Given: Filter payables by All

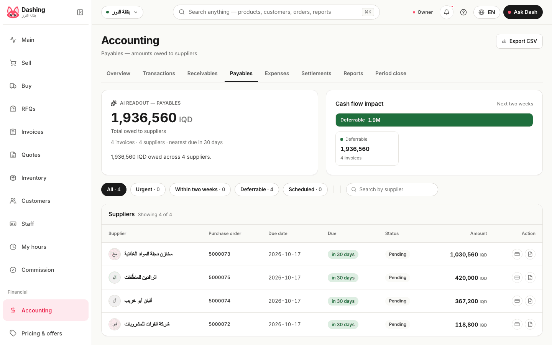Looking at the screenshot, I should 114,189.
